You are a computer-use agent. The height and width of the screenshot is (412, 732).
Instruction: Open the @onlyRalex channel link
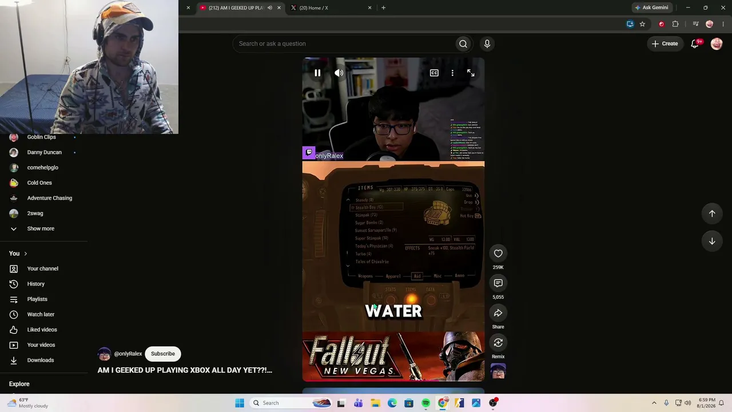click(x=128, y=354)
